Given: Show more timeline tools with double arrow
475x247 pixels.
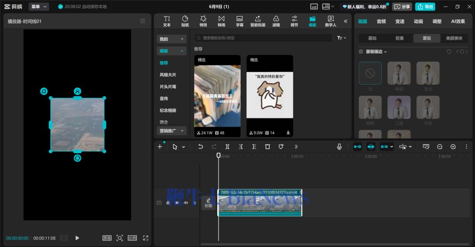Looking at the screenshot, I should coord(296,147).
